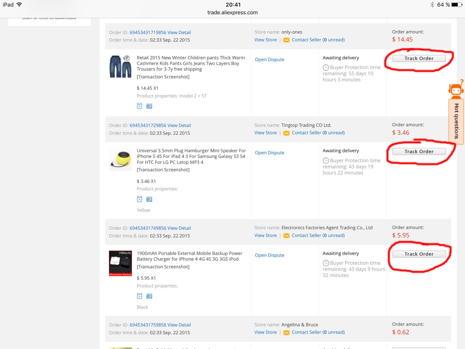The image size is (465, 349).
Task: Track Order for the $5.95 backup charger
Action: (x=419, y=254)
